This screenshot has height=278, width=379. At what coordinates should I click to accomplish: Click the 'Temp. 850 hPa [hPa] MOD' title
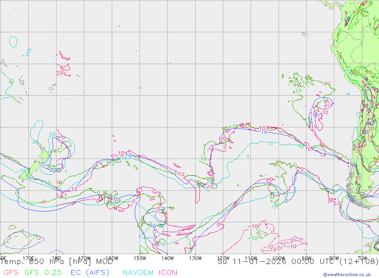[56, 262]
